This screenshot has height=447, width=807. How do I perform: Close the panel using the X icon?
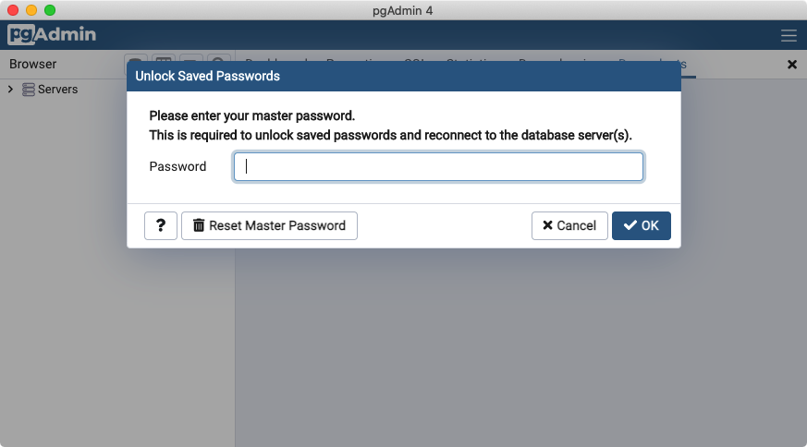tap(791, 65)
